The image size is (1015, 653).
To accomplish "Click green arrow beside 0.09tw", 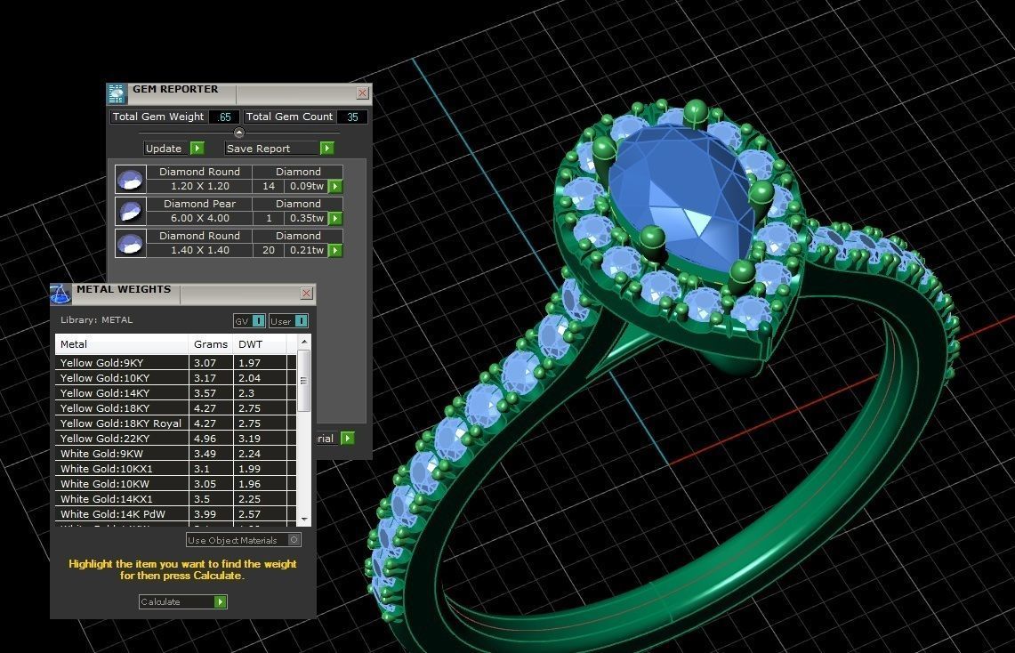I will tap(335, 187).
